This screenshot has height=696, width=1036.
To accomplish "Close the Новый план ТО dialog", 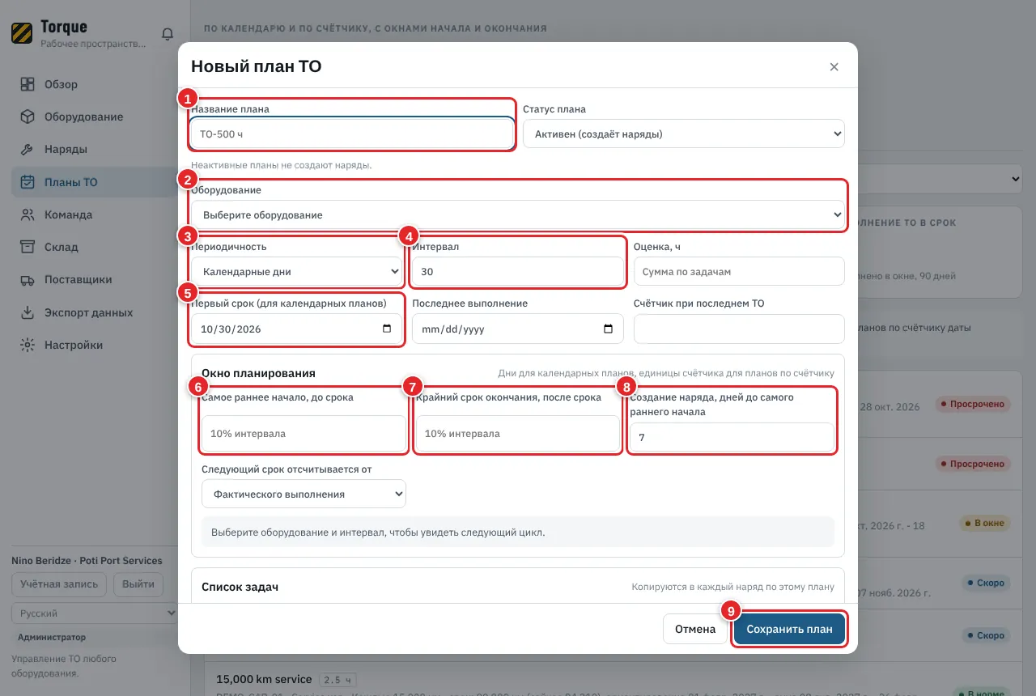I will click(x=834, y=66).
